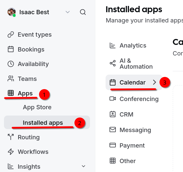Click the Messaging envelope icon
The width and height of the screenshot is (183, 172).
113,130
